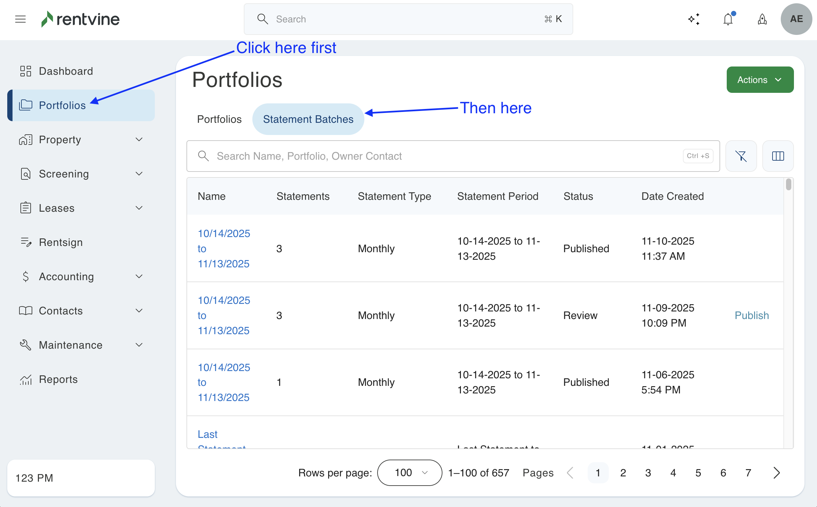
Task: Go to page 3 of results
Action: tap(648, 473)
